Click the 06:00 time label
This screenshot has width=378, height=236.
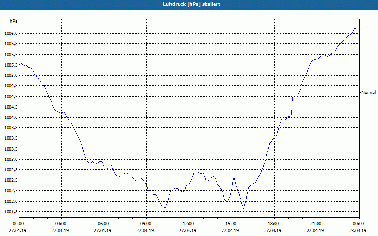[104, 224]
